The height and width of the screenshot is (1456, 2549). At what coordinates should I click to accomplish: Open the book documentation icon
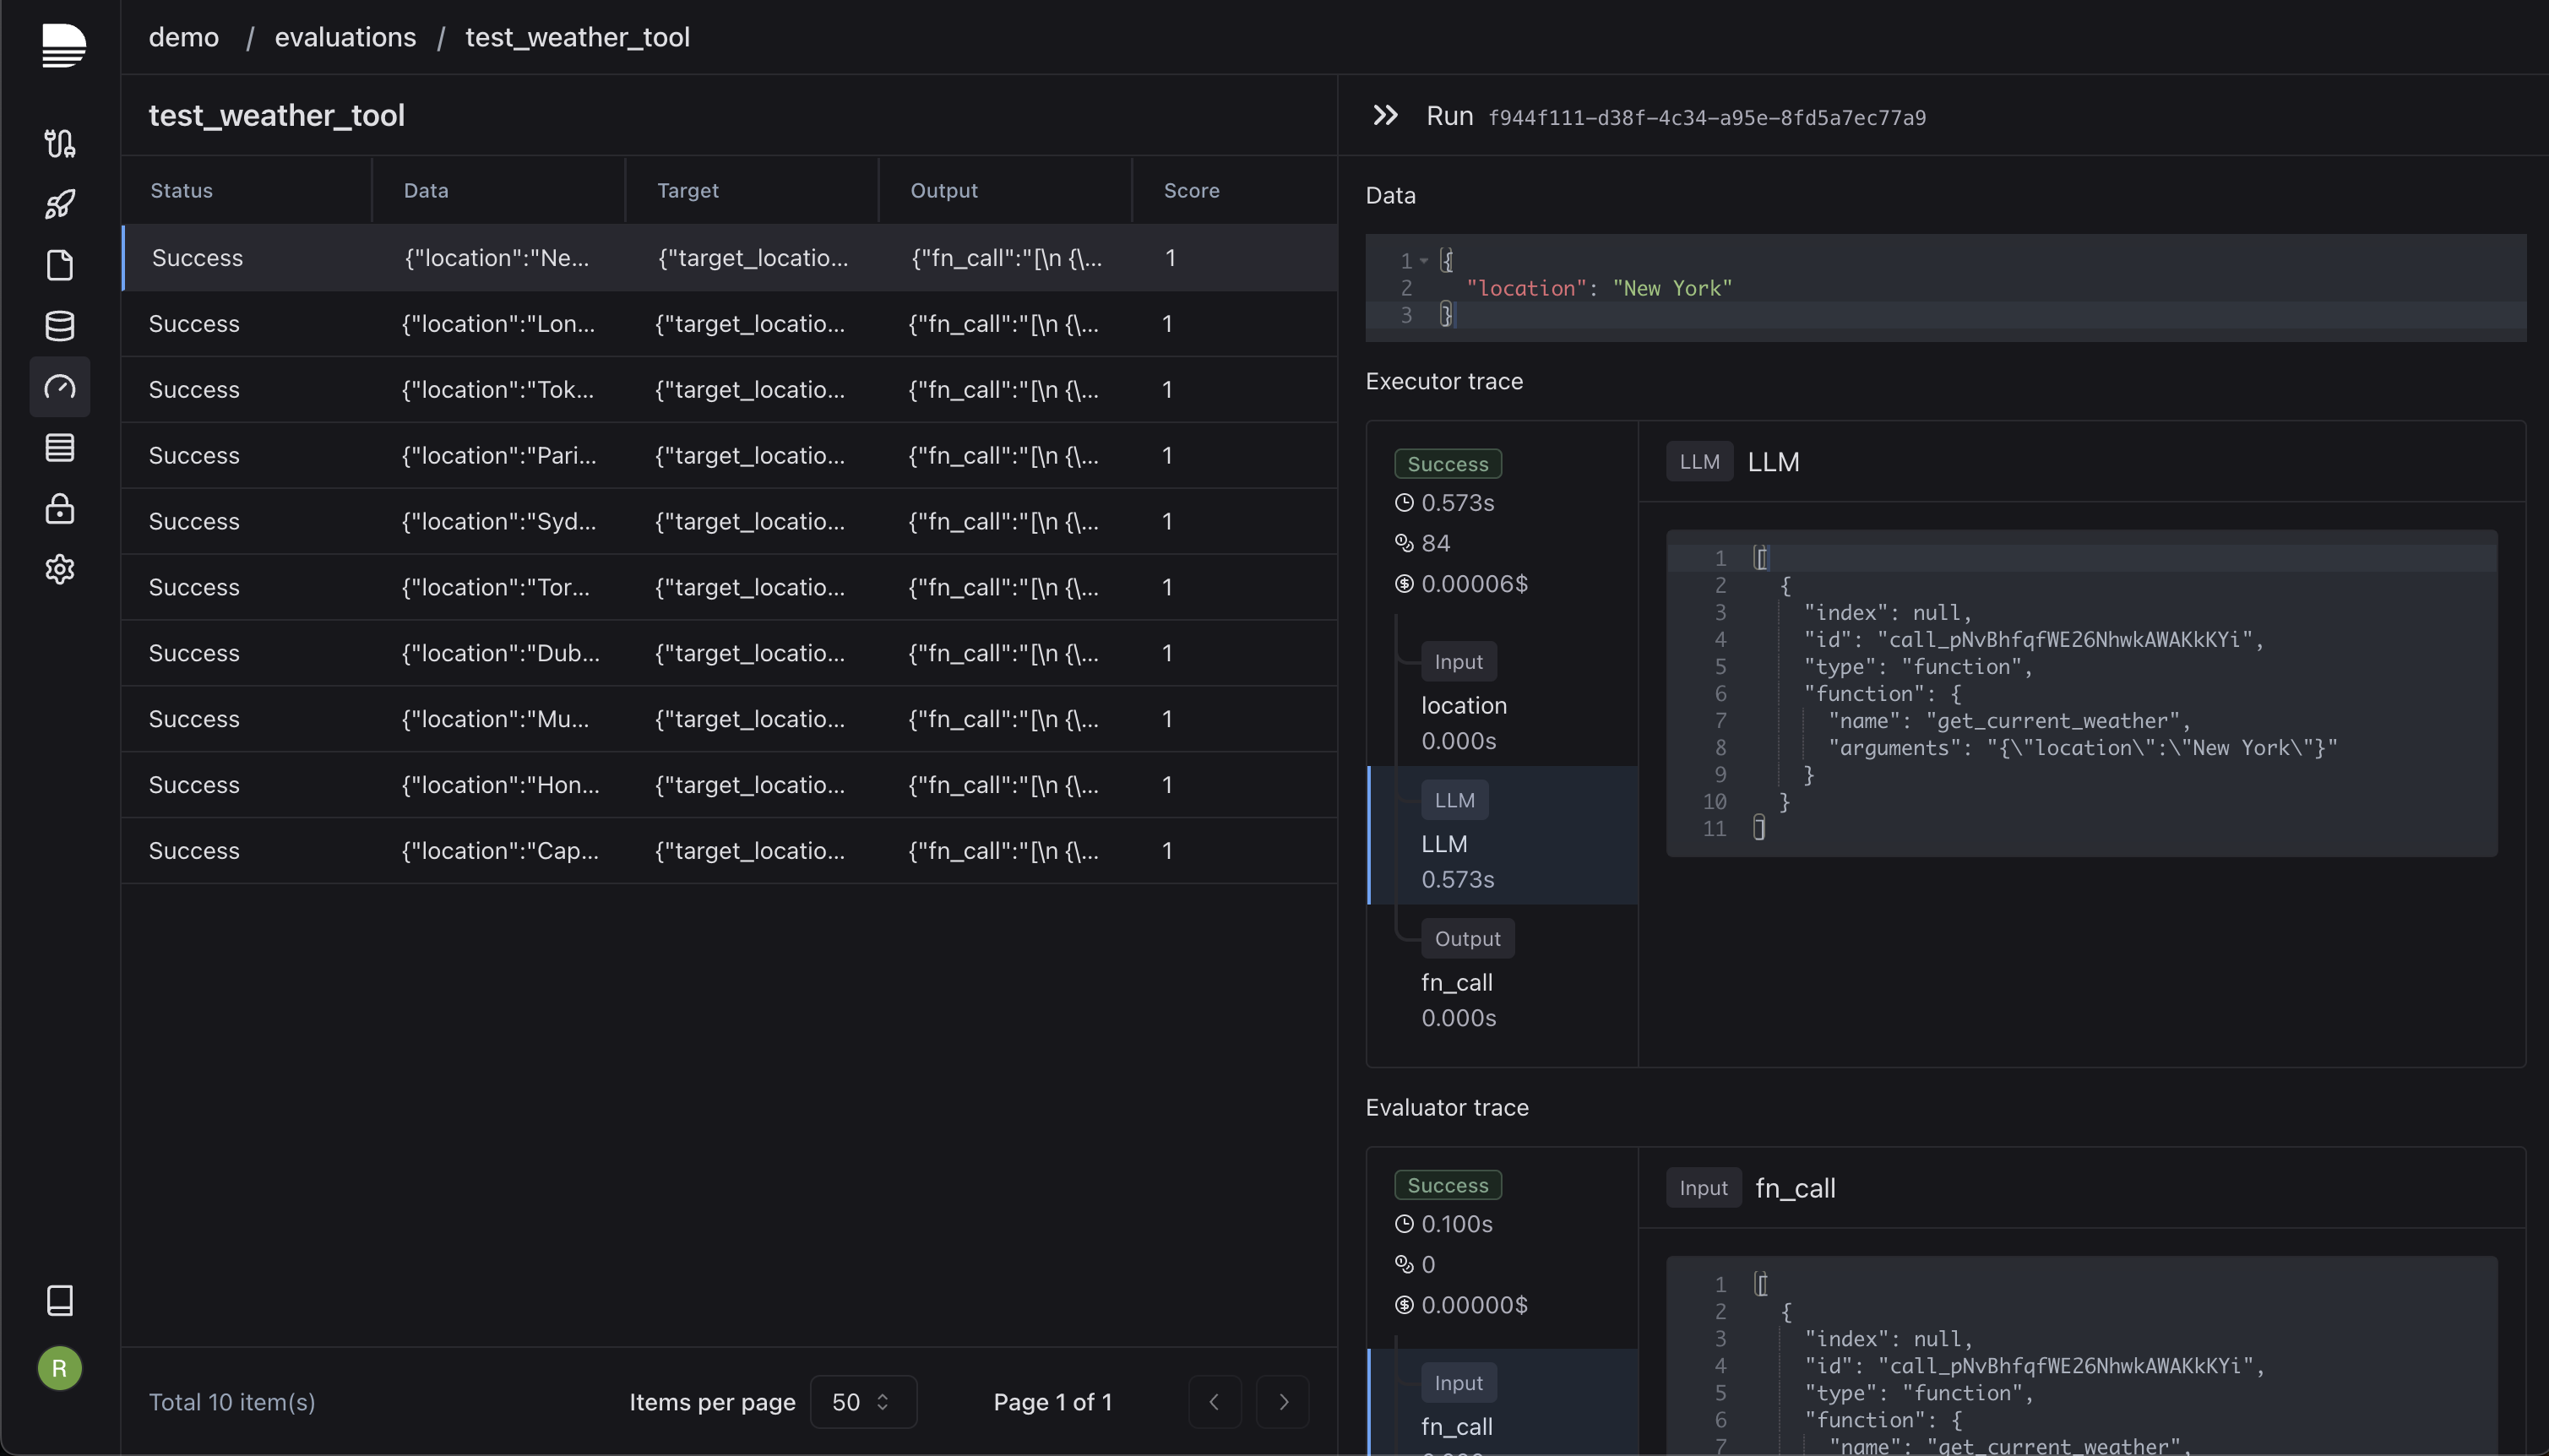60,1300
